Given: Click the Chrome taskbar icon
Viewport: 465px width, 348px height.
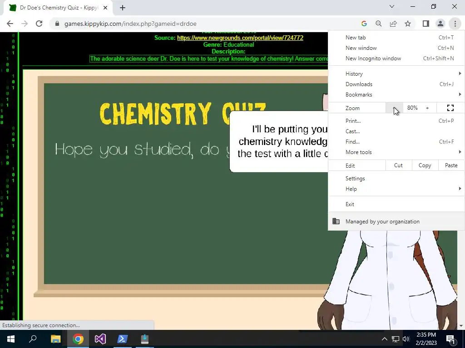Looking at the screenshot, I should pos(78,339).
